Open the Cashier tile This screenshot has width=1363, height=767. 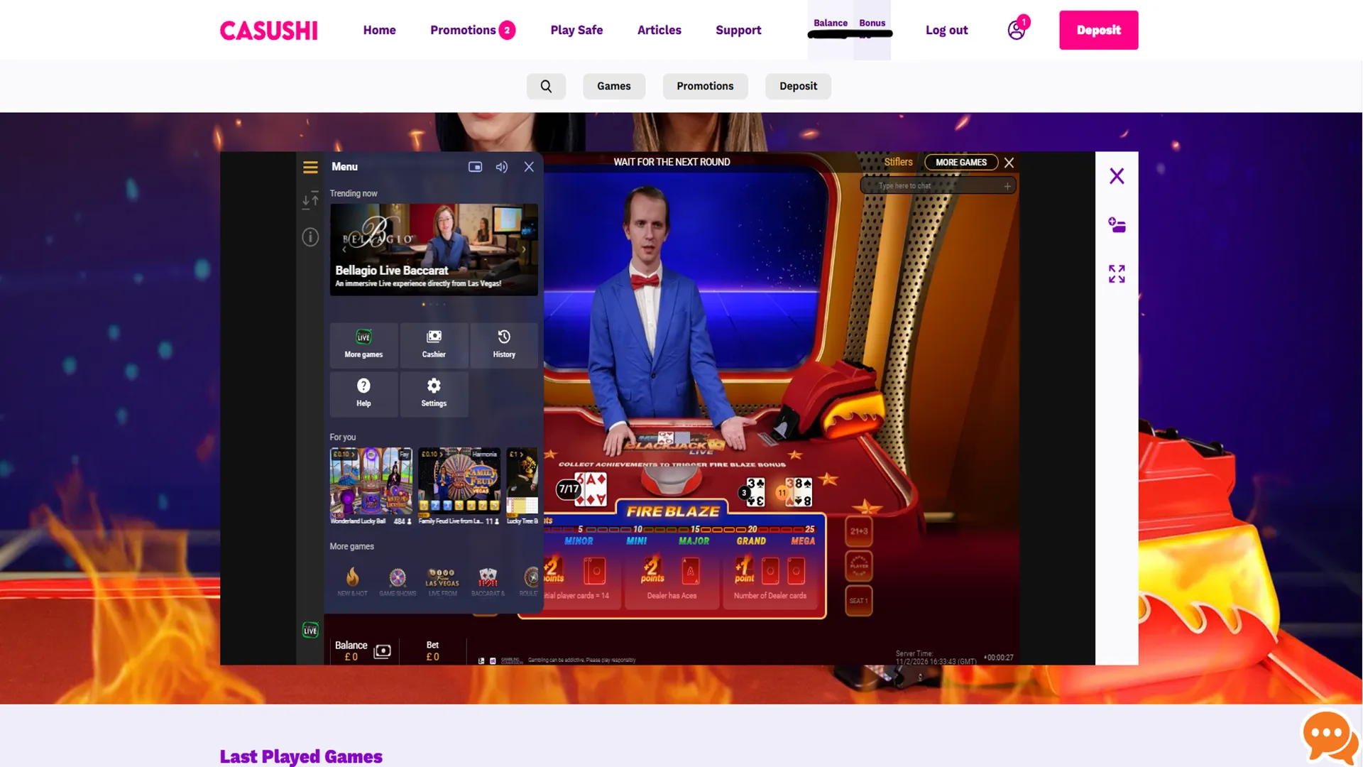click(x=434, y=345)
